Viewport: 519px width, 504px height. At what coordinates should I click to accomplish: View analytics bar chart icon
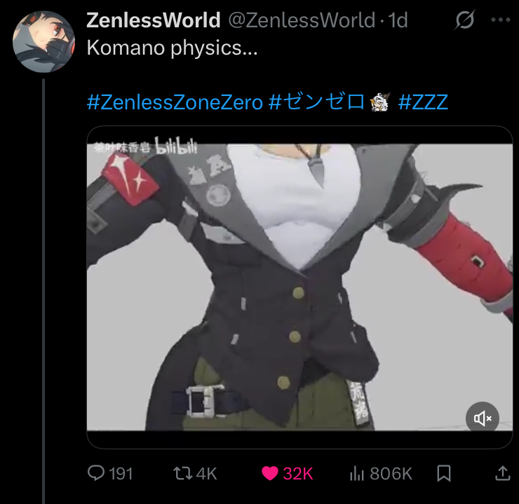357,473
